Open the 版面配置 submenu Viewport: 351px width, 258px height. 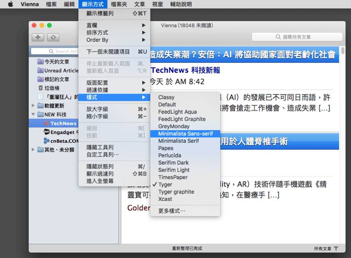[x=114, y=83]
